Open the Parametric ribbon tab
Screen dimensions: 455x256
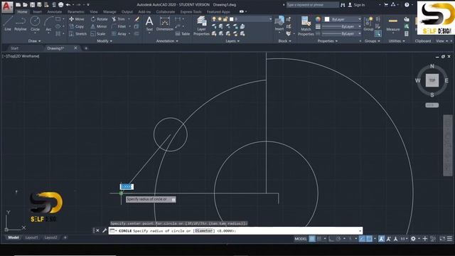pos(76,12)
